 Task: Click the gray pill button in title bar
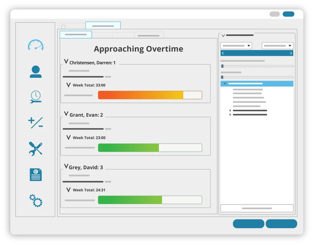pos(275,14)
